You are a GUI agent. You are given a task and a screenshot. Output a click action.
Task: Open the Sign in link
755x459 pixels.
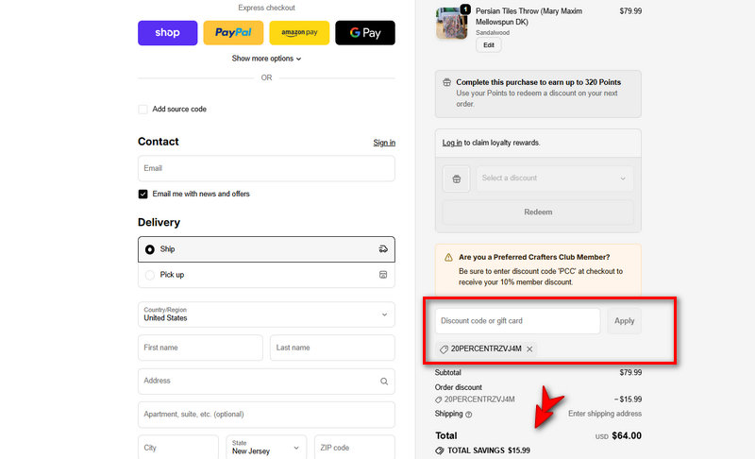pyautogui.click(x=384, y=143)
